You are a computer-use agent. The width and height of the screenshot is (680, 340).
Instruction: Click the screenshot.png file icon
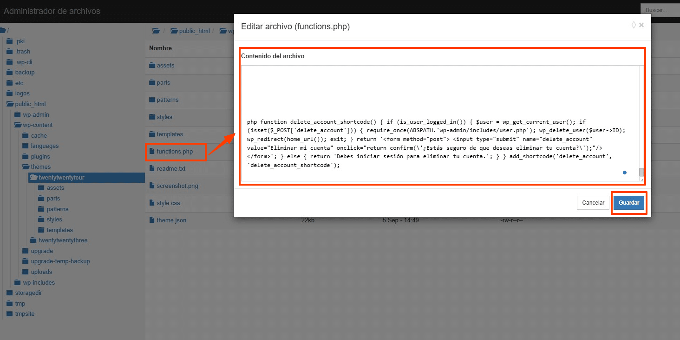point(152,186)
